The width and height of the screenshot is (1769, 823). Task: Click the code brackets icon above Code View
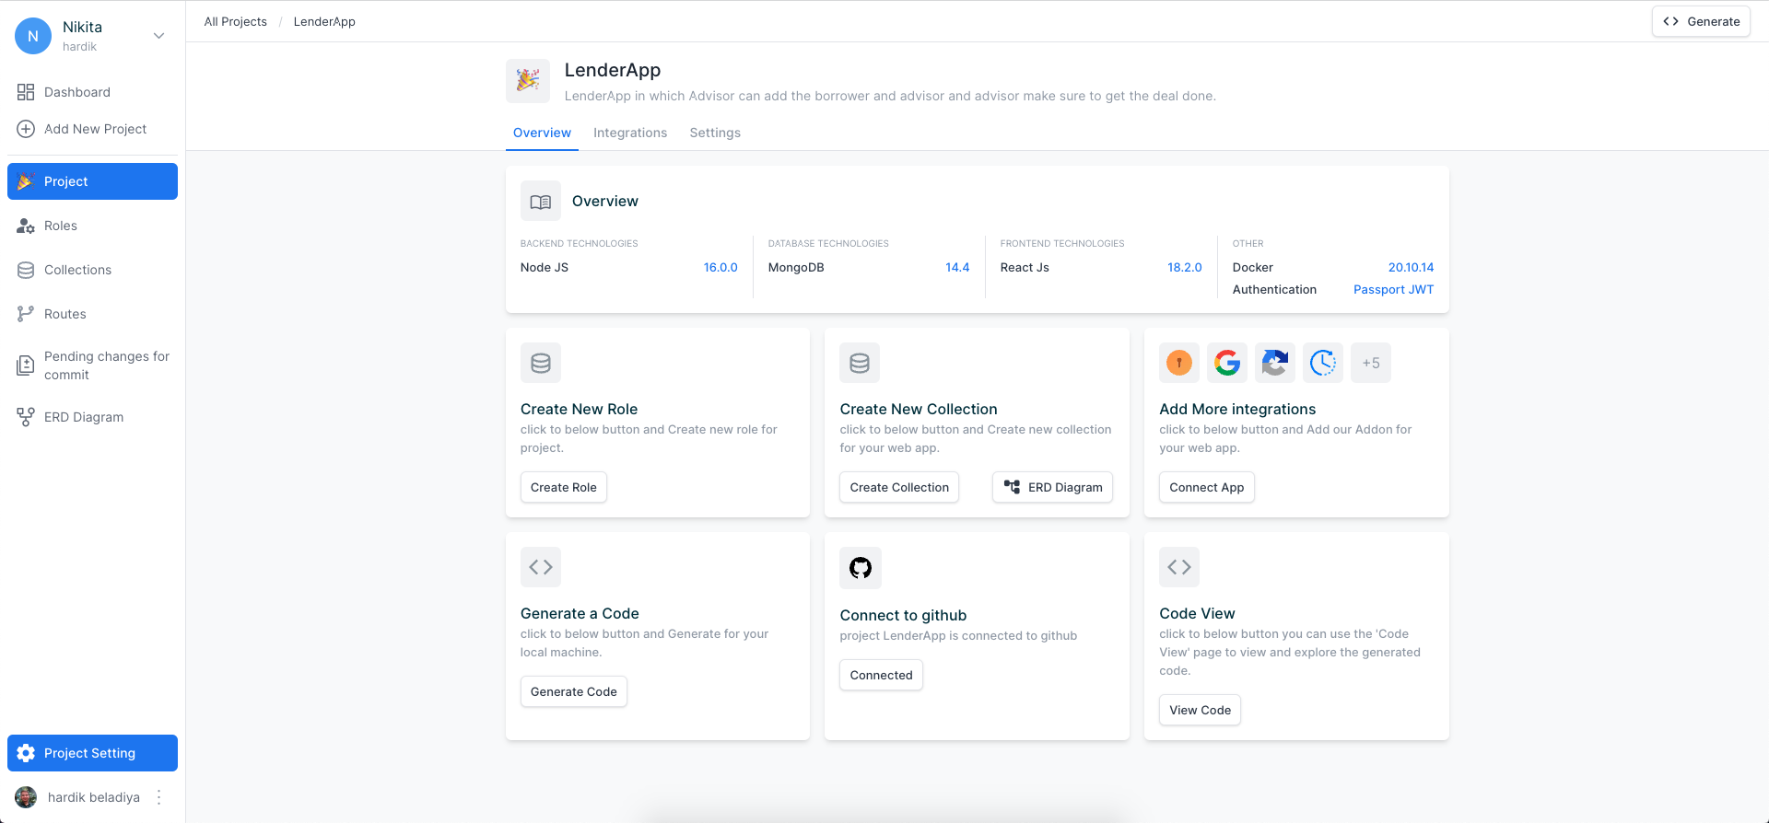coord(1179,567)
